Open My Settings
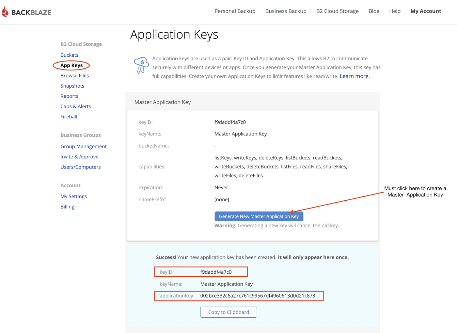The width and height of the screenshot is (457, 333). (x=73, y=196)
